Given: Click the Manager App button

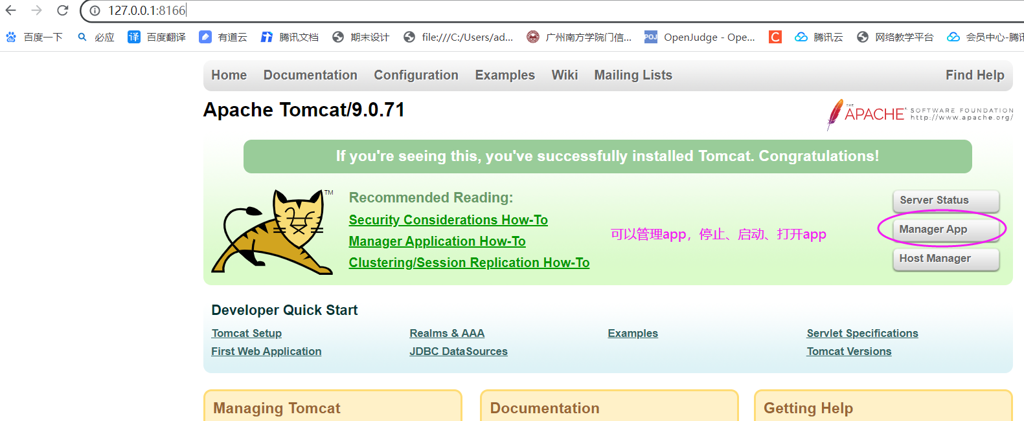Looking at the screenshot, I should 946,230.
